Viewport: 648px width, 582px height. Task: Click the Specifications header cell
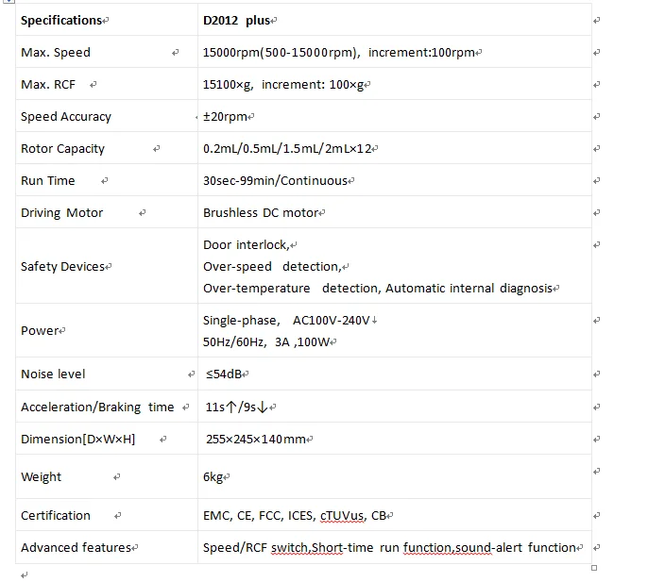(x=61, y=20)
